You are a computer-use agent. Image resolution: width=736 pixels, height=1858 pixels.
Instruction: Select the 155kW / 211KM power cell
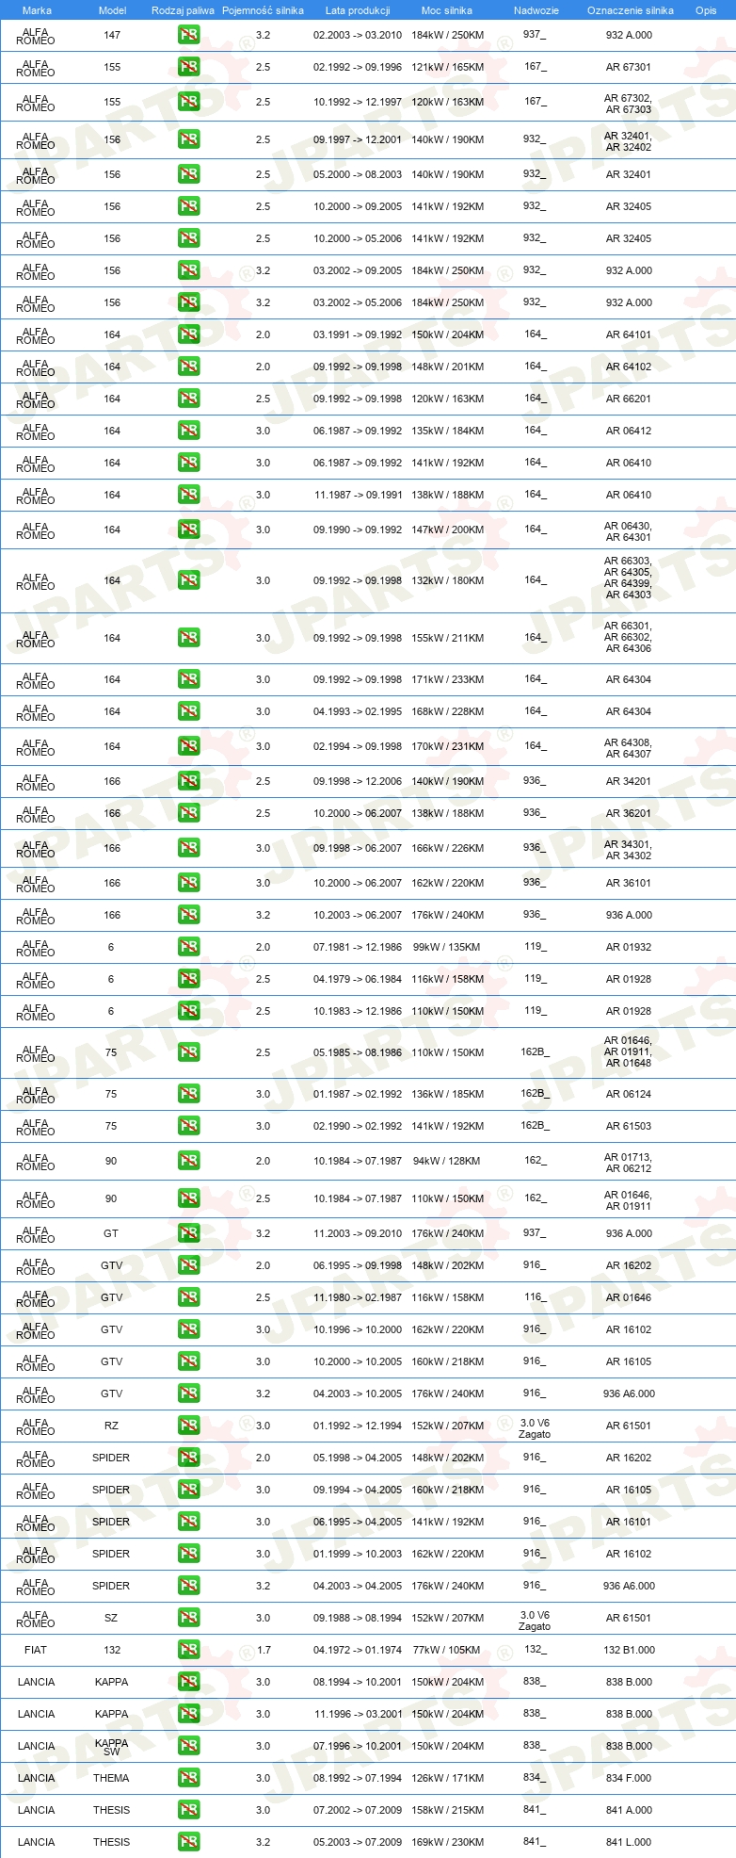point(447,638)
